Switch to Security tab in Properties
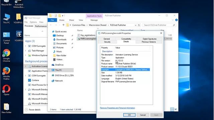Image resolution: width=214 pixels, height=120 pixels. coord(107,42)
